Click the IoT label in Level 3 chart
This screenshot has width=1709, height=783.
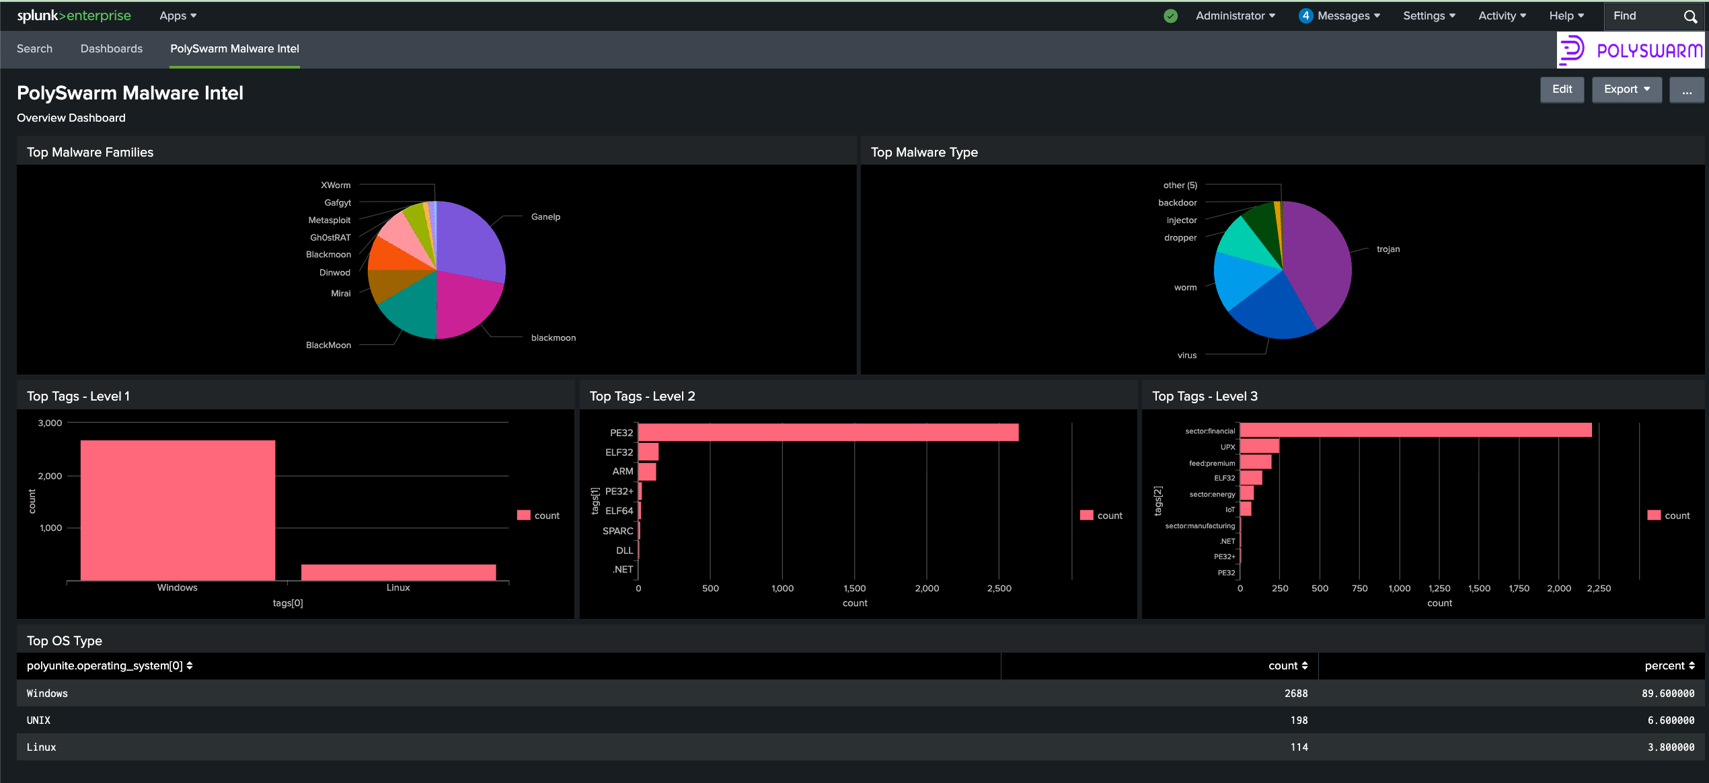click(1230, 509)
